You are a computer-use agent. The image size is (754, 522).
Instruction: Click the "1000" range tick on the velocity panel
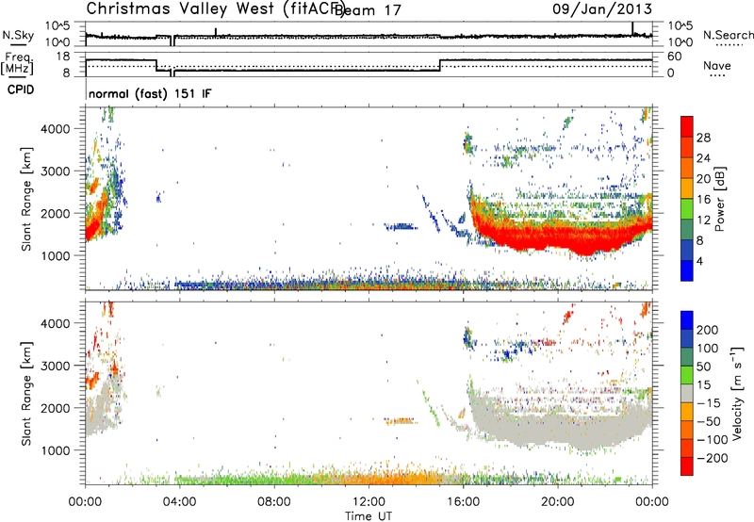click(56, 450)
